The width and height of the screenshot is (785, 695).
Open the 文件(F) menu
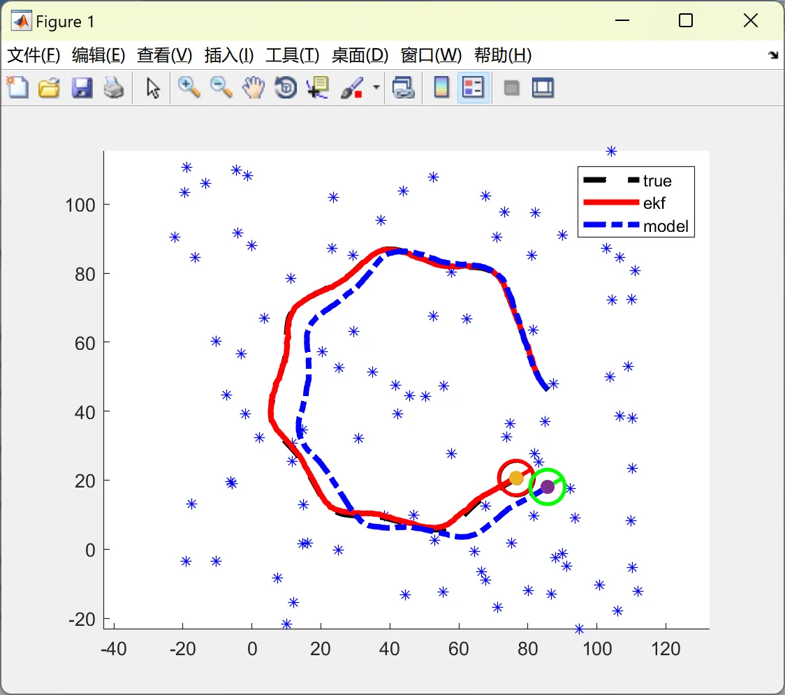pyautogui.click(x=34, y=55)
